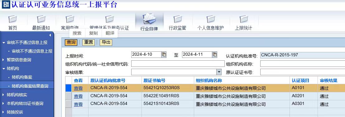The width and height of the screenshot is (345, 117).
Task: Click organization name in the A0101 row
Action: tap(231, 89)
